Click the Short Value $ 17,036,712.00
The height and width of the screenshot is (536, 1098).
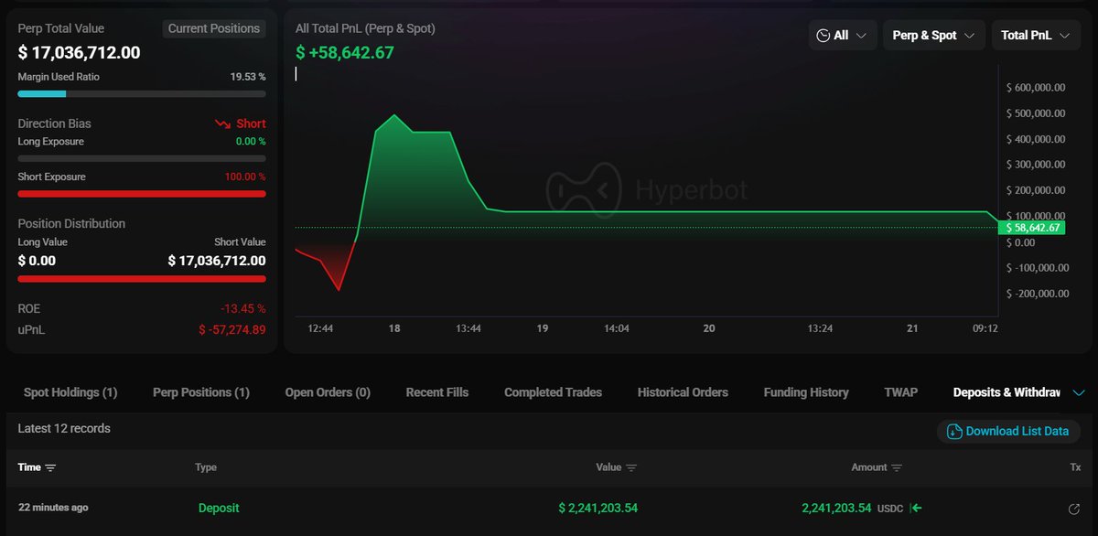217,261
